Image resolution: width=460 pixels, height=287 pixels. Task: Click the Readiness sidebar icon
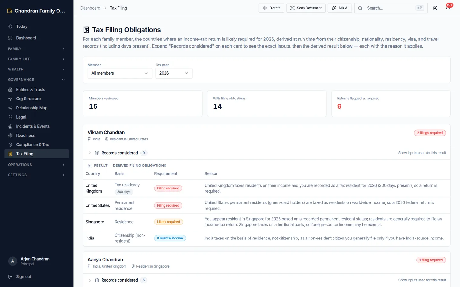click(x=10, y=136)
